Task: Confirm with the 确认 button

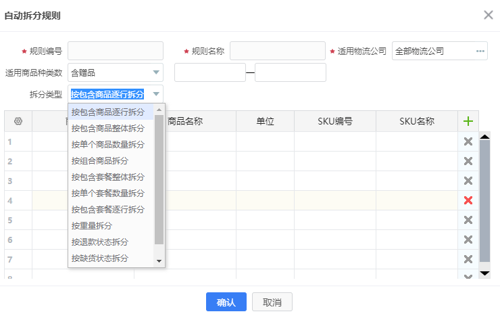Action: click(226, 302)
